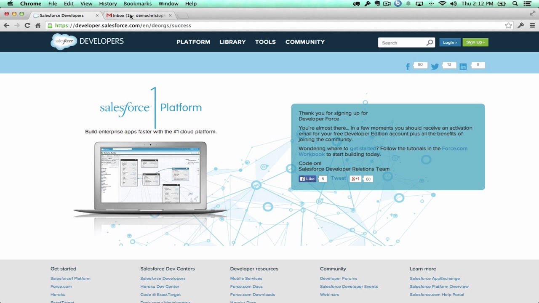Open Salesforce.com Help Portal link
Viewport: 539px width, 303px height.
[x=437, y=295]
